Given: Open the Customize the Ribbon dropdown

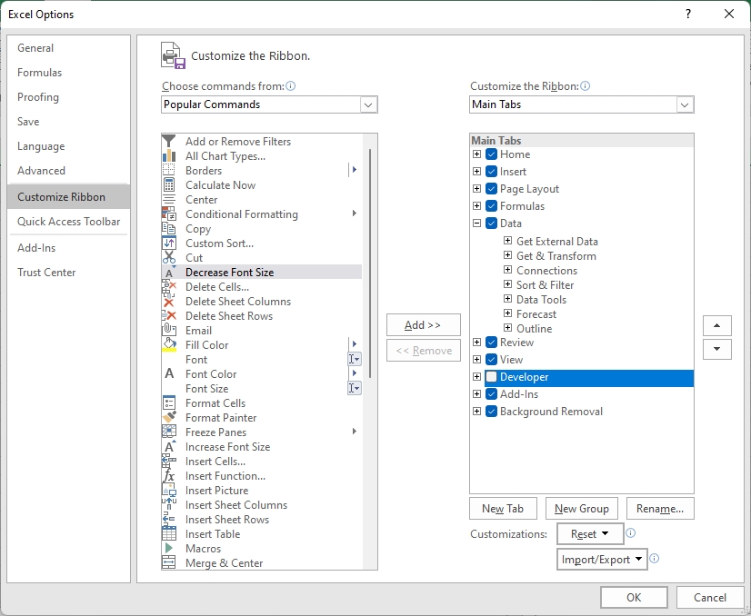Looking at the screenshot, I should [x=685, y=104].
